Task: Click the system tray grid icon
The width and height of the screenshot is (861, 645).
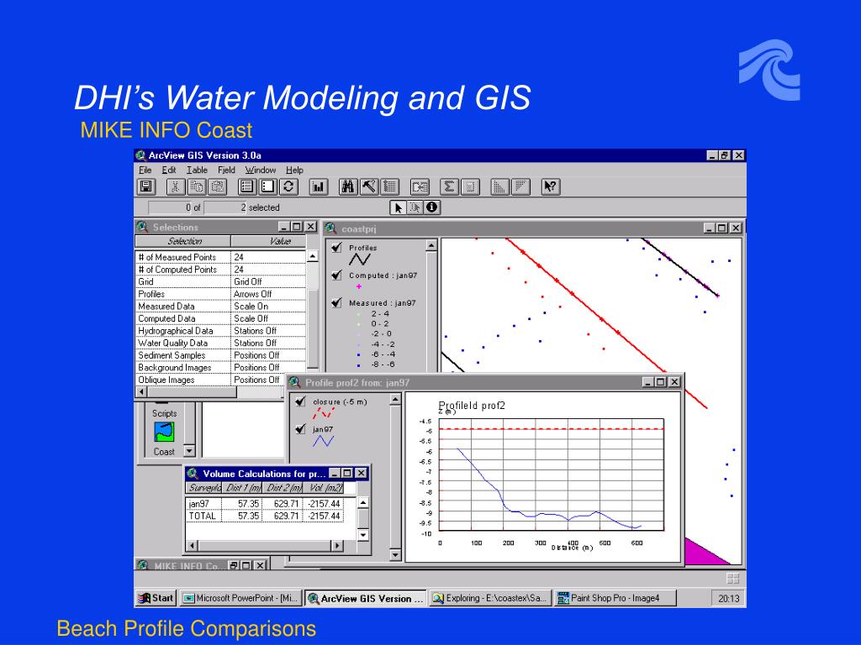Action: (732, 578)
